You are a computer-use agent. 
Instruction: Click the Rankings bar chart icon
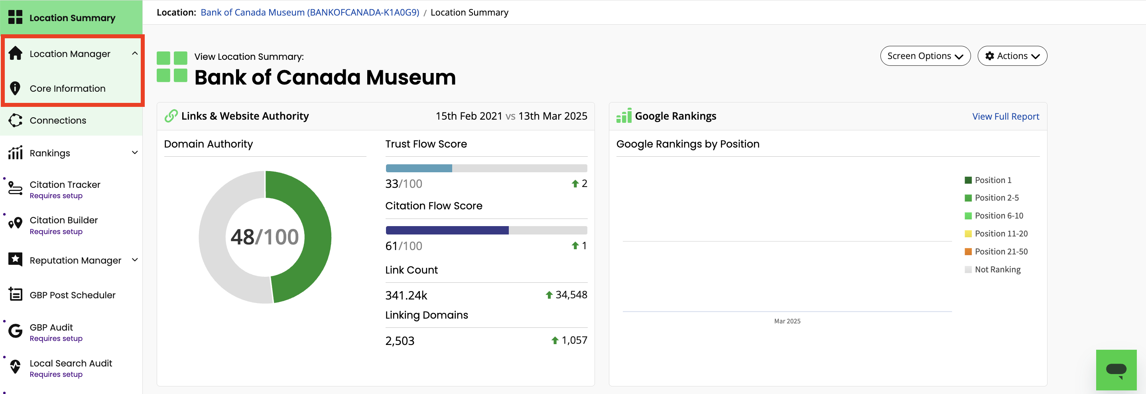tap(15, 152)
